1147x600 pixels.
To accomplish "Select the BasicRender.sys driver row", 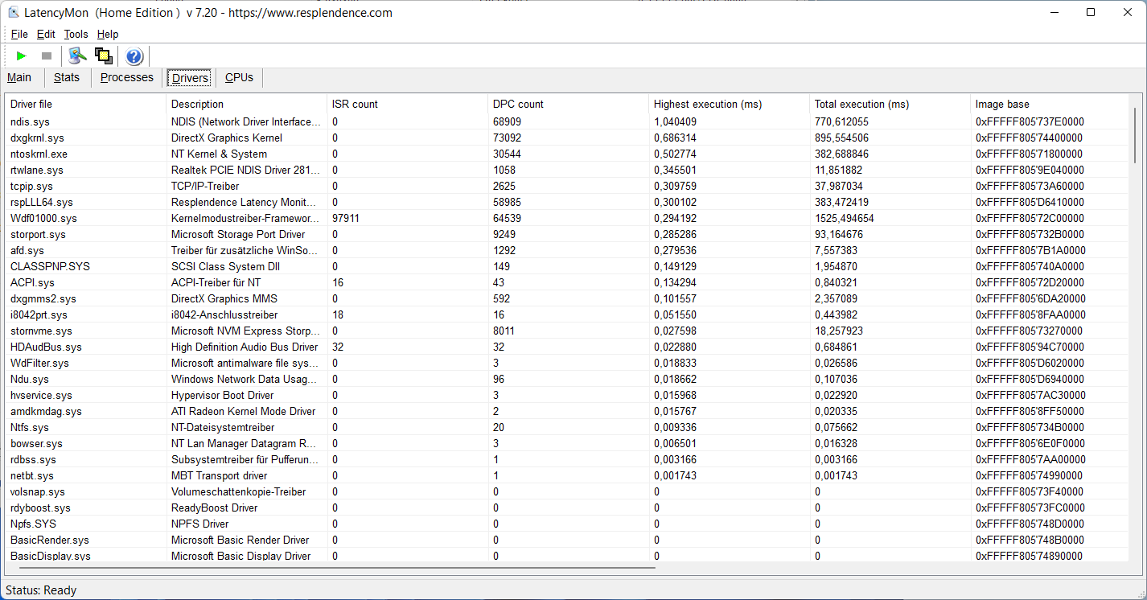I will pos(567,540).
